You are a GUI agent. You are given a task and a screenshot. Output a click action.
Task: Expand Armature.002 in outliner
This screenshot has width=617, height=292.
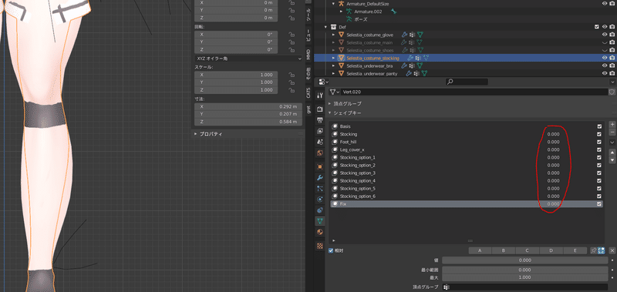[x=342, y=12]
